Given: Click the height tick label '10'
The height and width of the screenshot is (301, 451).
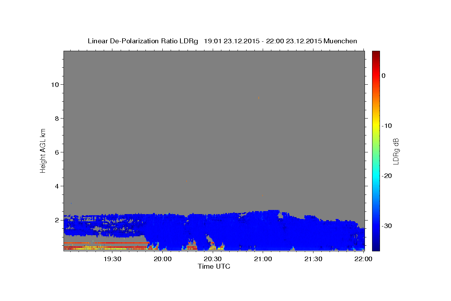Looking at the screenshot, I should pyautogui.click(x=54, y=84).
